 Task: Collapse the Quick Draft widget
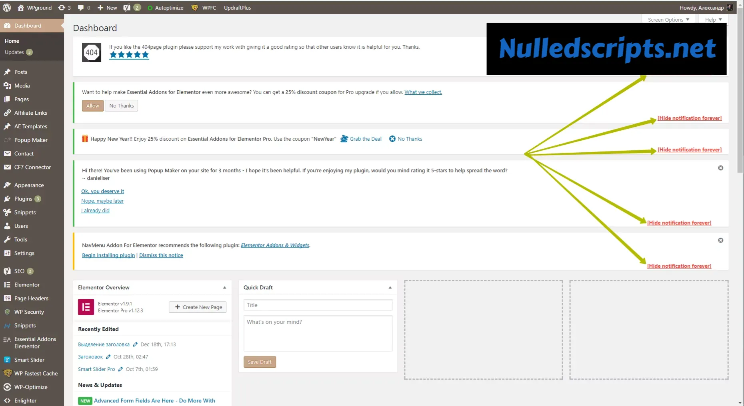[x=390, y=288]
